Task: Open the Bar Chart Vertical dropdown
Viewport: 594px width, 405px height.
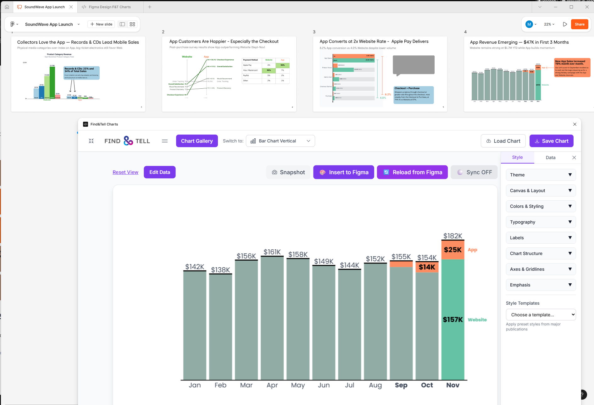Action: [280, 141]
